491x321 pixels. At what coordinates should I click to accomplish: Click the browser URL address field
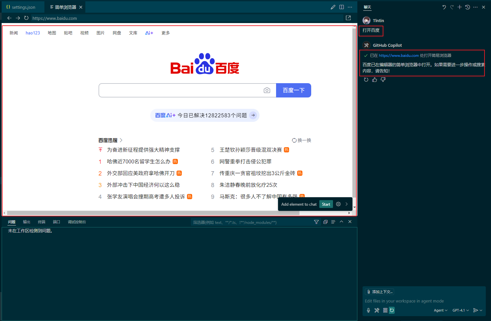tap(187, 18)
